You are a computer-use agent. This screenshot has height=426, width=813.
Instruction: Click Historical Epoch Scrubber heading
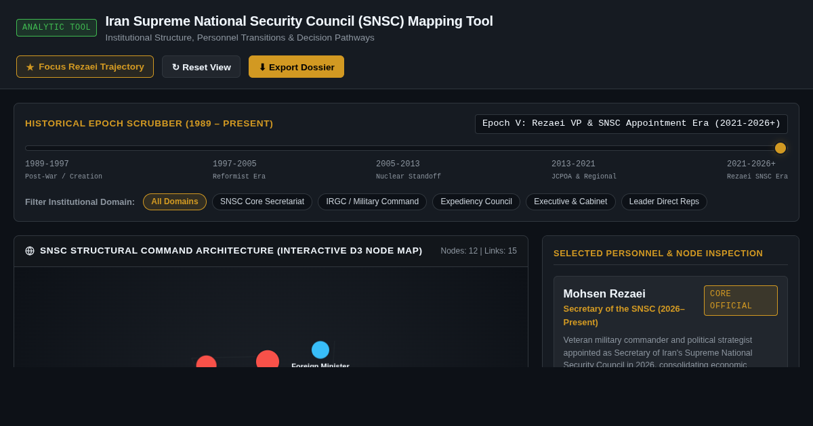click(149, 124)
